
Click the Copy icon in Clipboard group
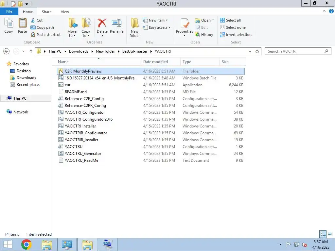9,25
